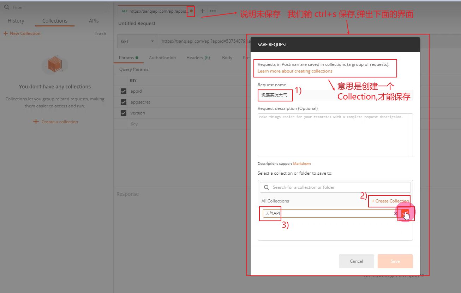Click the + Create Collection link
This screenshot has height=293, width=461.
[390, 201]
